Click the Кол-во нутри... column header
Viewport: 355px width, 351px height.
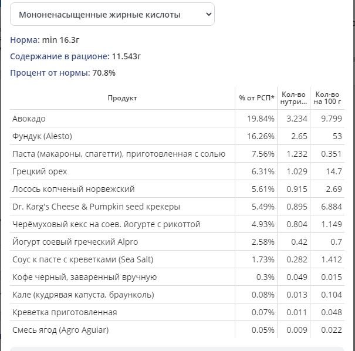[x=293, y=98]
